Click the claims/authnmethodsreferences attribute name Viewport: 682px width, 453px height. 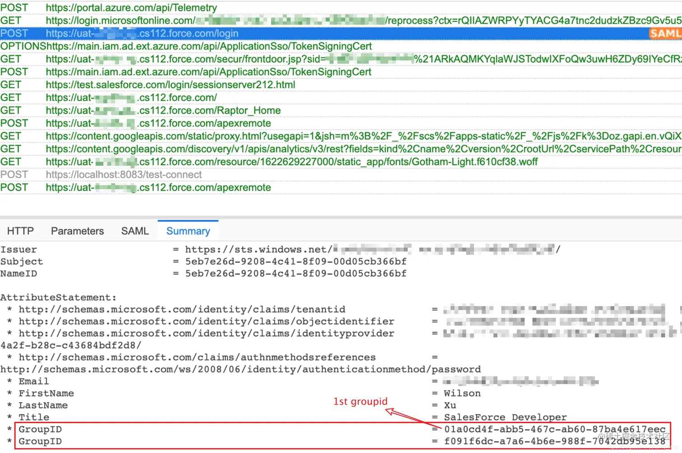pyautogui.click(x=197, y=357)
